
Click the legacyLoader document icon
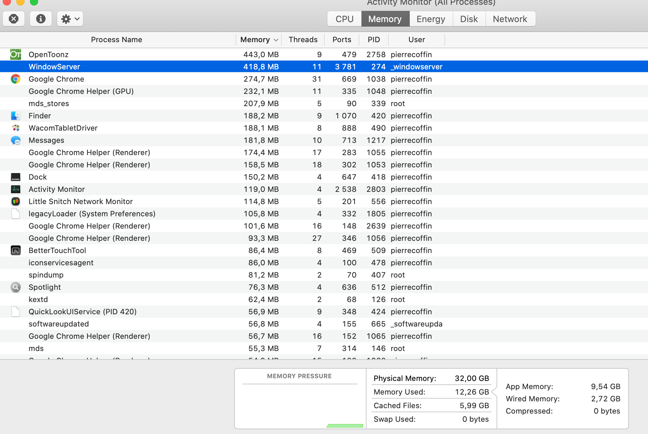[x=16, y=214]
